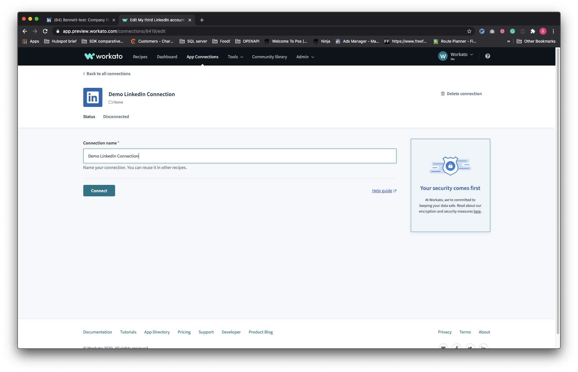Click the bookmark star in address bar
Viewport: 578px width, 372px height.
469,31
